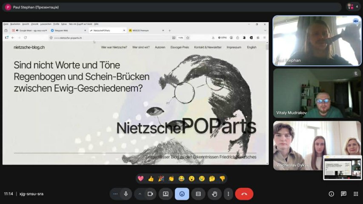The image size is (363, 204).
Task: Send heart emoji reaction
Action: point(140,178)
